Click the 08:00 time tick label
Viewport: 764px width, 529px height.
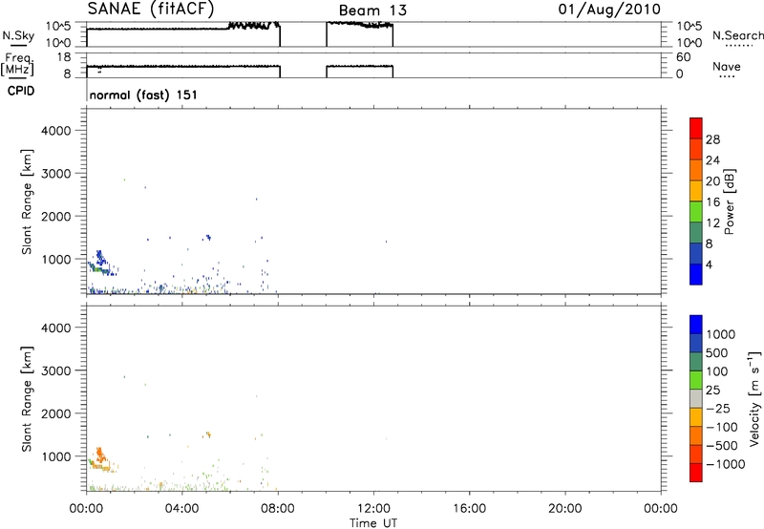[278, 509]
